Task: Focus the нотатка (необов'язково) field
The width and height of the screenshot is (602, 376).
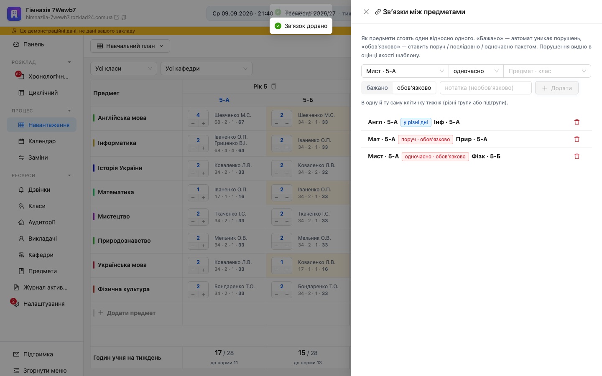Action: click(486, 88)
